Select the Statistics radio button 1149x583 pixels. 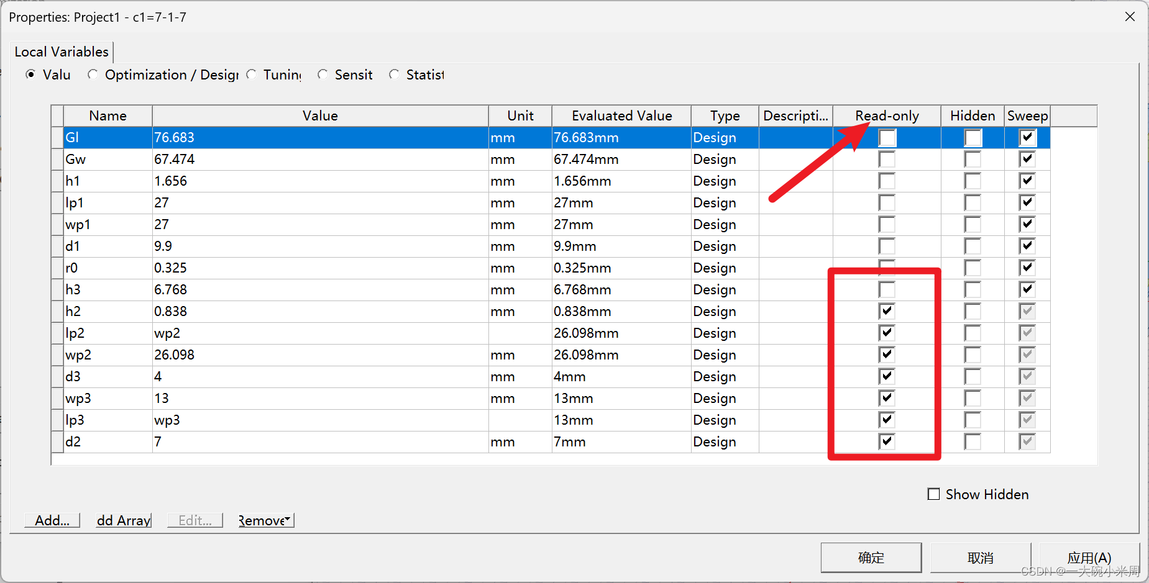pyautogui.click(x=394, y=75)
